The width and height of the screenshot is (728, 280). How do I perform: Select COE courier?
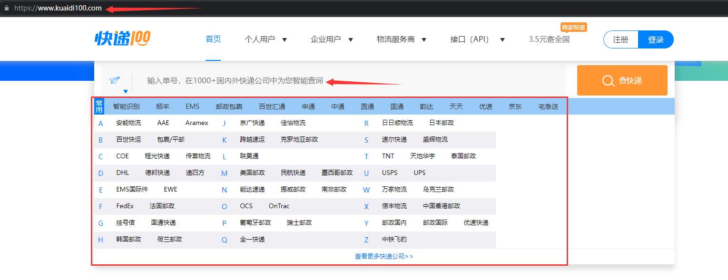pyautogui.click(x=122, y=156)
